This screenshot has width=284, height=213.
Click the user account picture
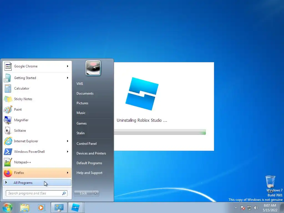(x=93, y=68)
